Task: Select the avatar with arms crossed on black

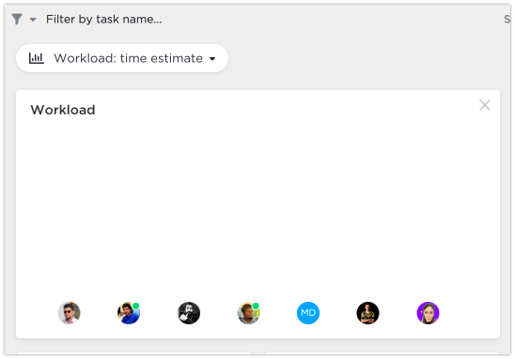Action: tap(367, 313)
